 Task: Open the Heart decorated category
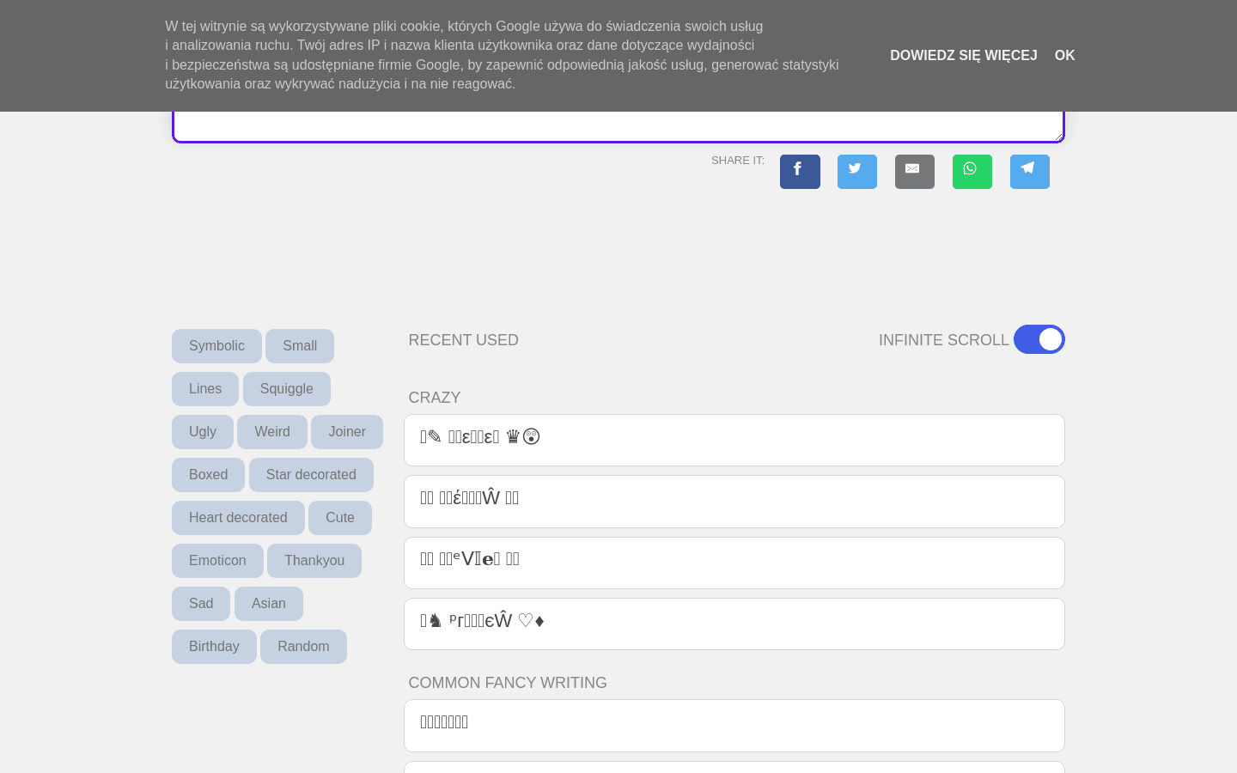pos(238,518)
